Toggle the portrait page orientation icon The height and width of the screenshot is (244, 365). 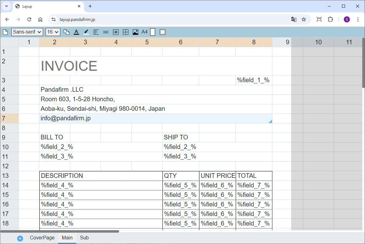tap(153, 32)
